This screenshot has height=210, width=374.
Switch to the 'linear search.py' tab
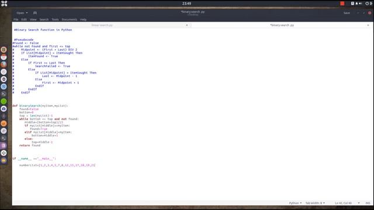102,25
